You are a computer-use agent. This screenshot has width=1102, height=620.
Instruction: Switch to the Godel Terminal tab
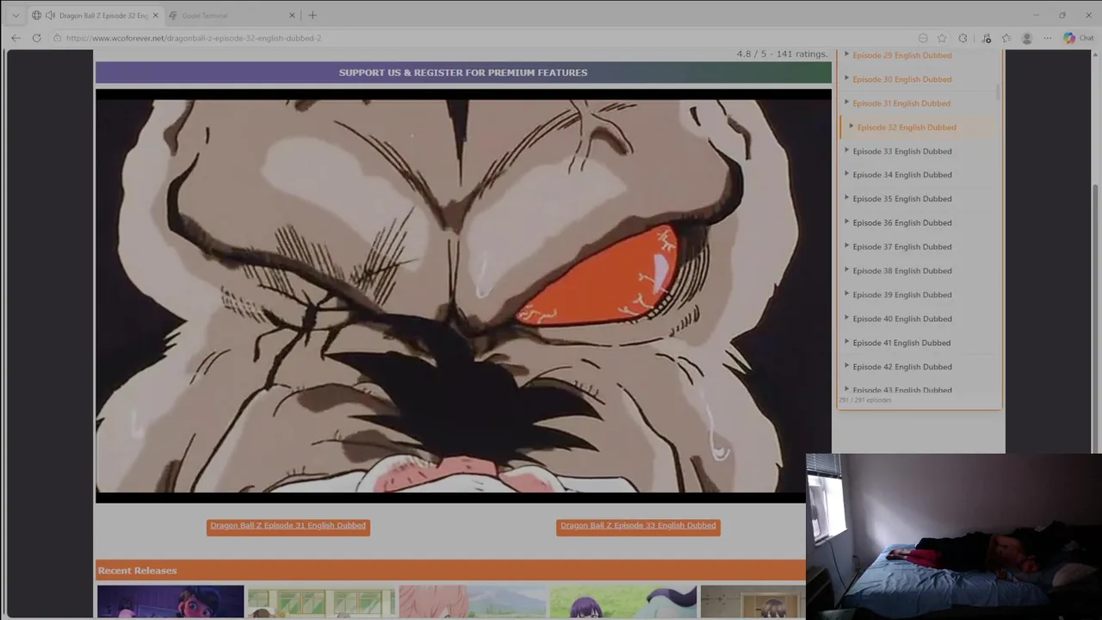pyautogui.click(x=231, y=15)
